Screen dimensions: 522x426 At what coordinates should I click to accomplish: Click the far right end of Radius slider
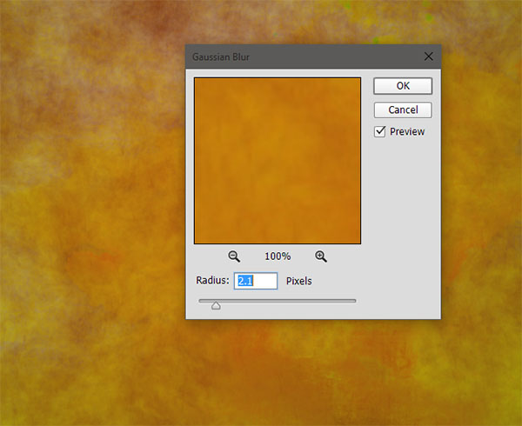point(354,301)
